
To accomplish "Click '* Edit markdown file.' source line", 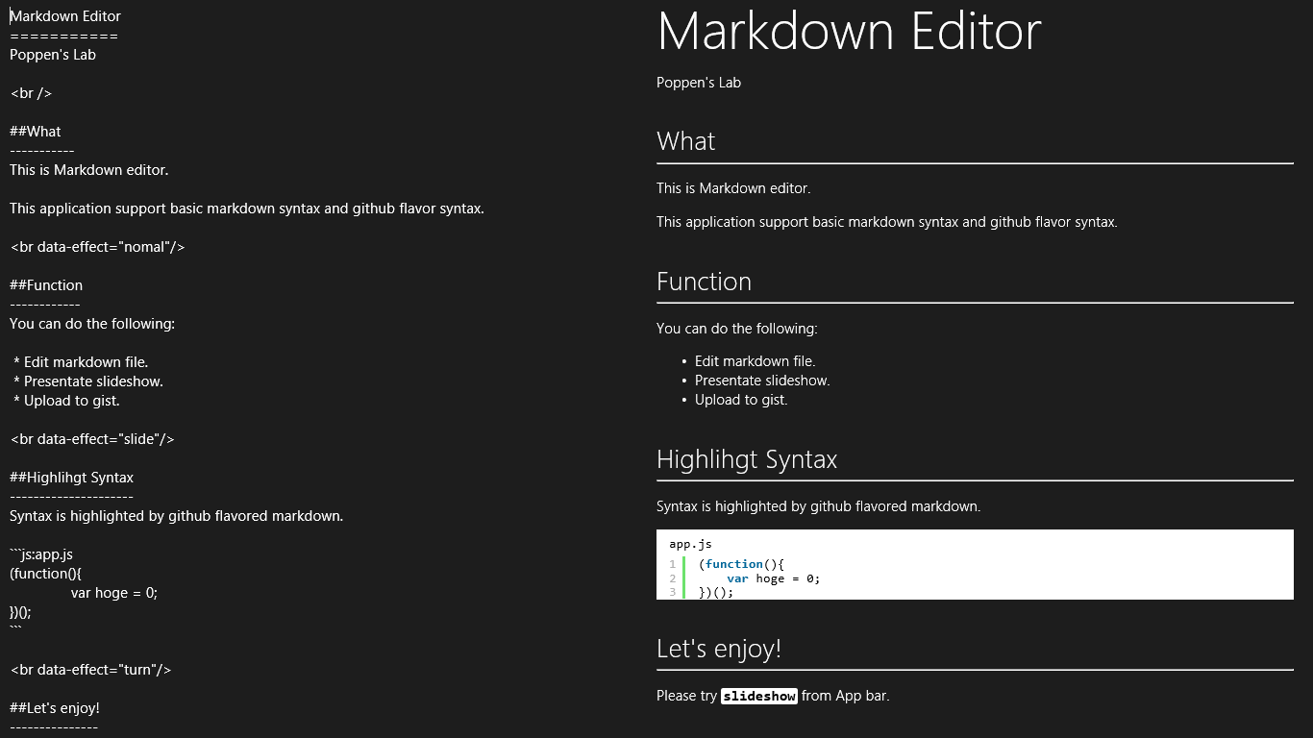I will point(81,362).
